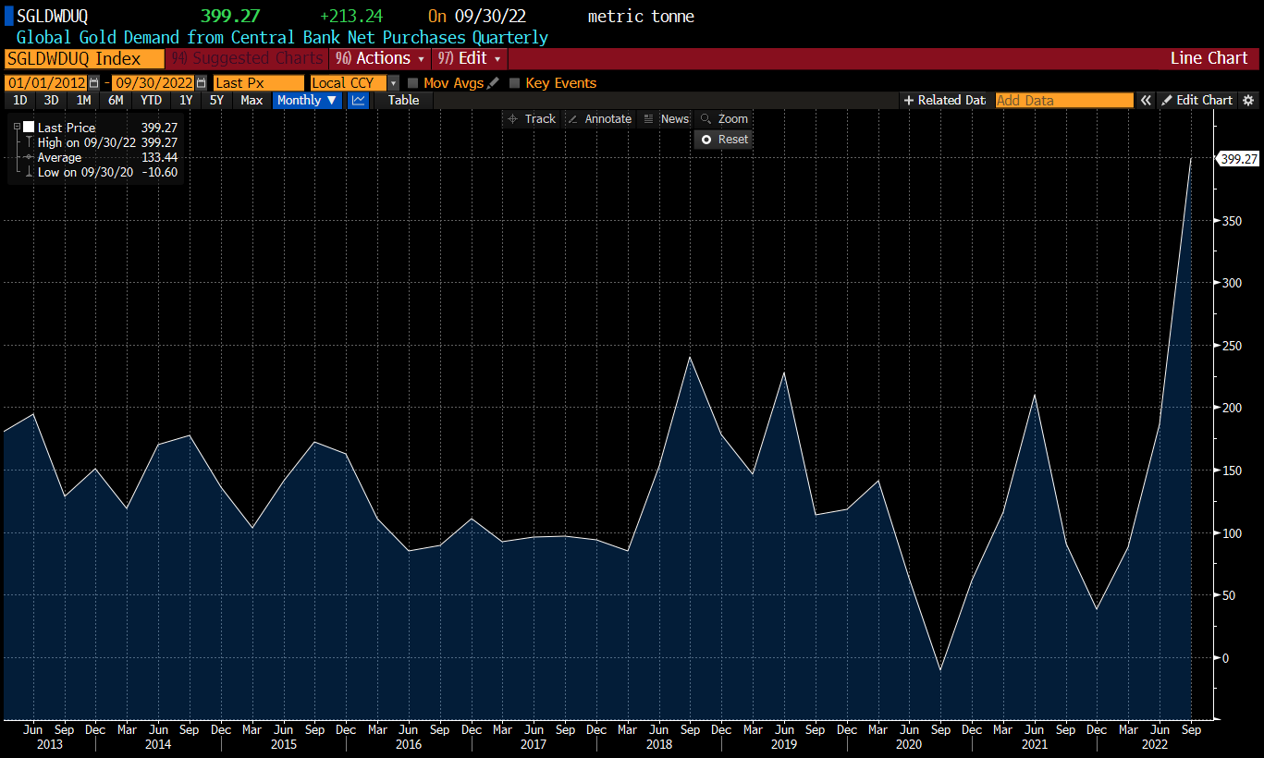Select the 5Y time range button
Screen dimensions: 1264x758
[216, 100]
